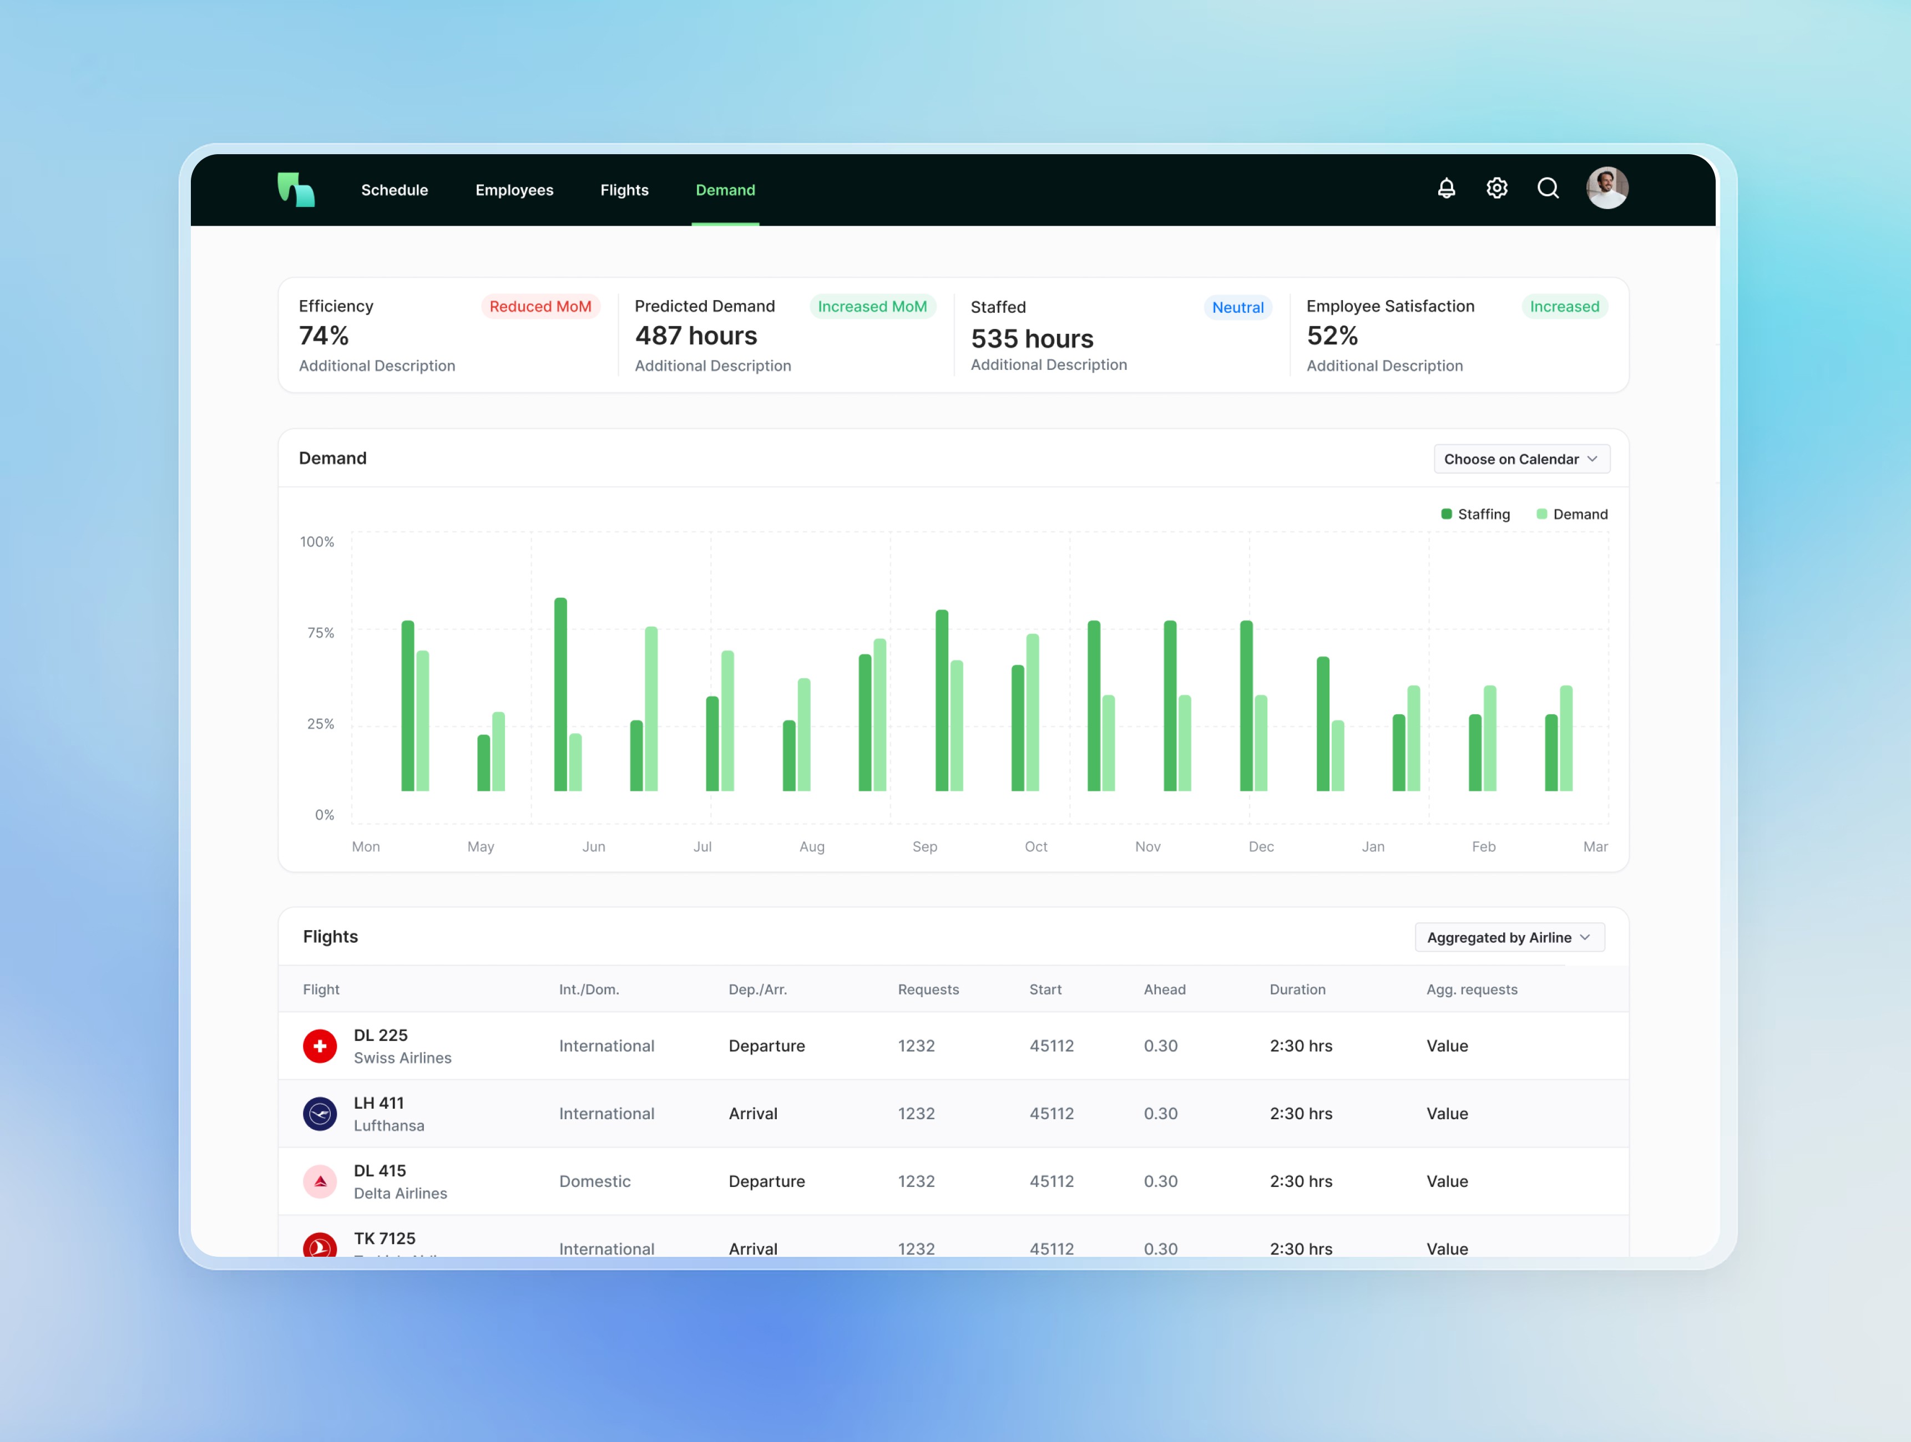The image size is (1911, 1442).
Task: Click the Neutral status badge
Action: pos(1237,307)
